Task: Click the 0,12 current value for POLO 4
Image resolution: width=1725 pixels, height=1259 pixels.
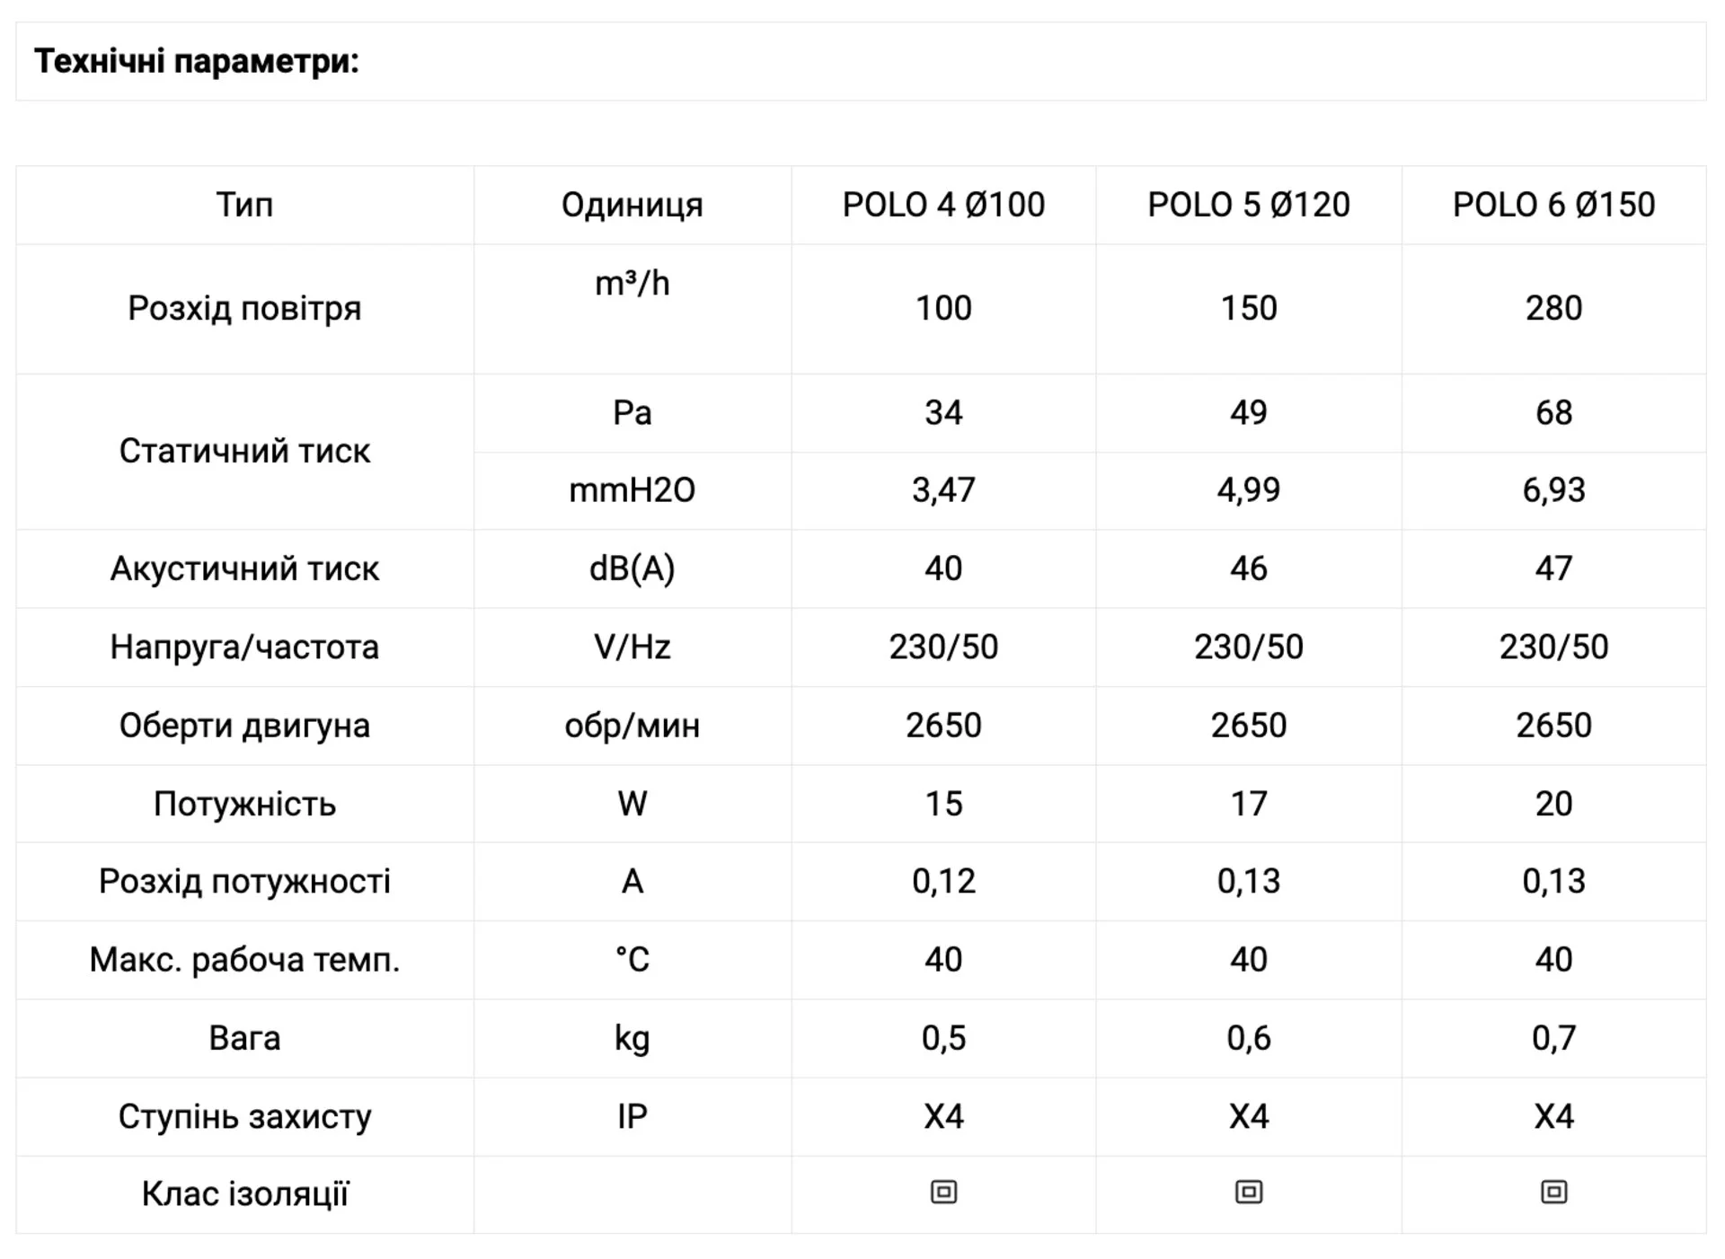Action: pyautogui.click(x=943, y=881)
